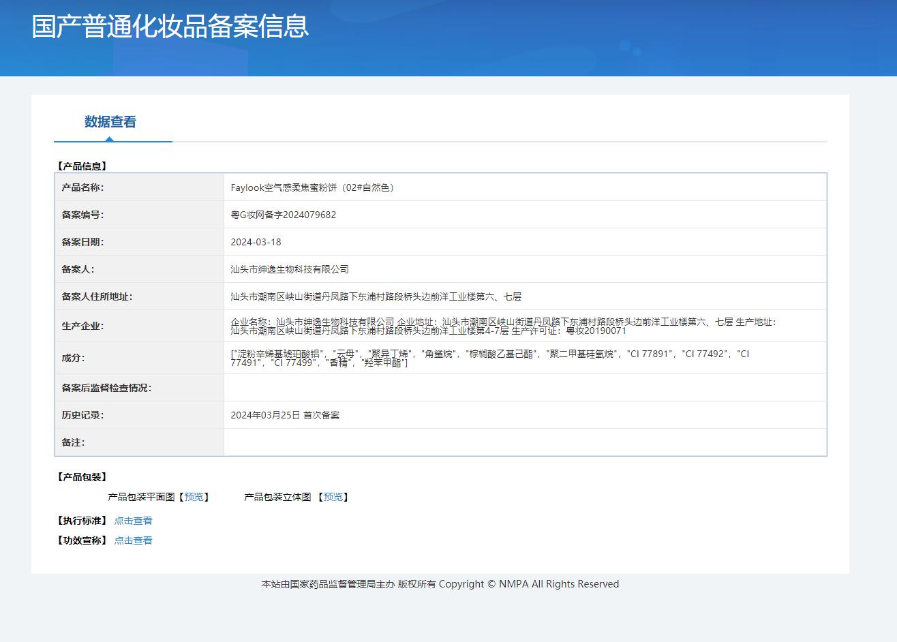Click the 【产品包装】 section heading
Viewport: 897px width, 642px height.
point(82,477)
